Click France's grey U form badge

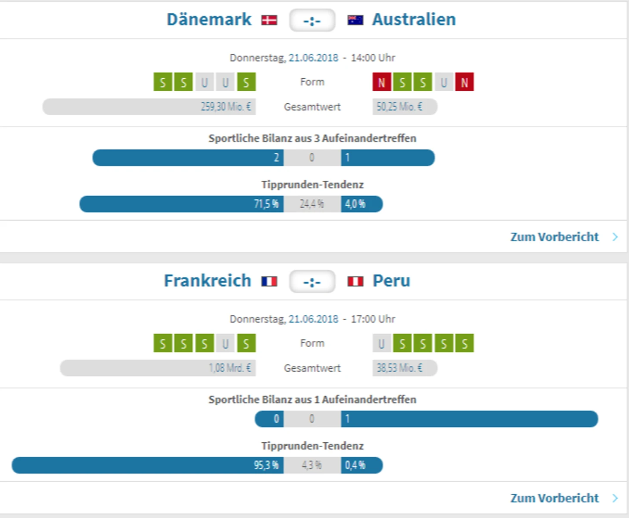pyautogui.click(x=225, y=343)
